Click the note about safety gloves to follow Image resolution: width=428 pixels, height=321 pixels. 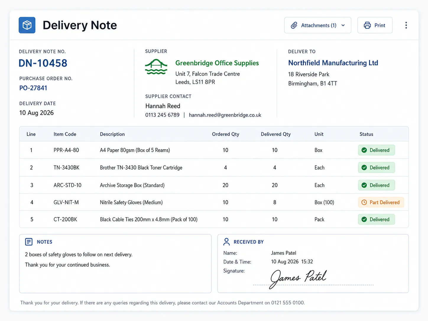[x=79, y=254]
